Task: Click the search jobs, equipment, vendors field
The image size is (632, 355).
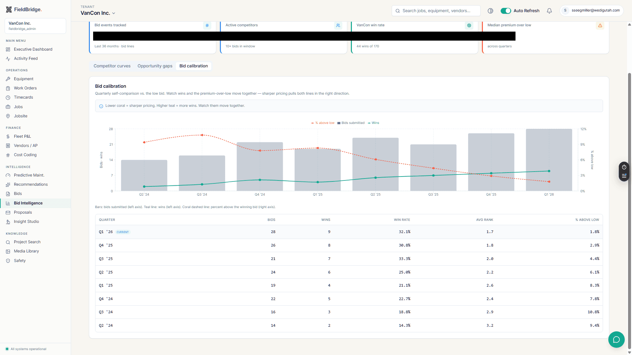Action: (436, 11)
